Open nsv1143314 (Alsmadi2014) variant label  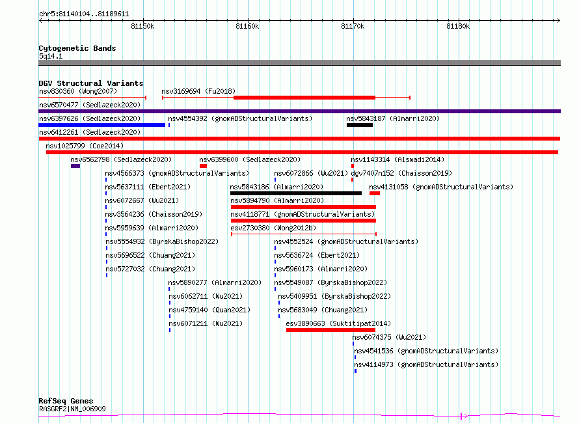coord(397,159)
